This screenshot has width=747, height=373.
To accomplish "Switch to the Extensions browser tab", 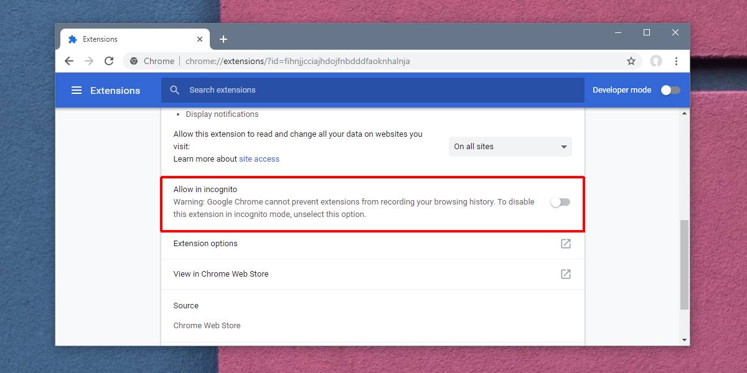I will coord(125,39).
